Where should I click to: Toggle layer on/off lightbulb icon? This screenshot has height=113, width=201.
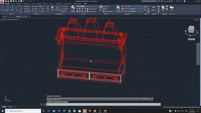(x=77, y=6)
